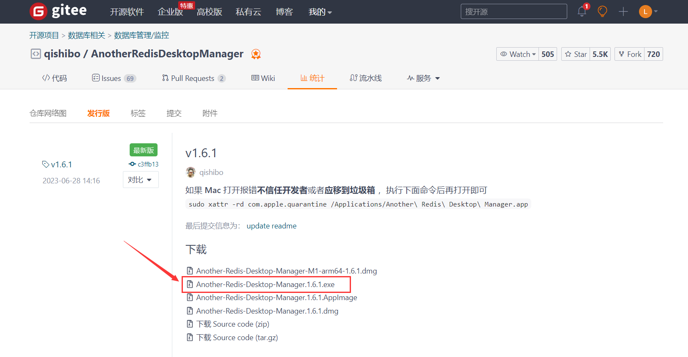
Task: Open the 我的 dropdown in navbar
Action: click(320, 12)
